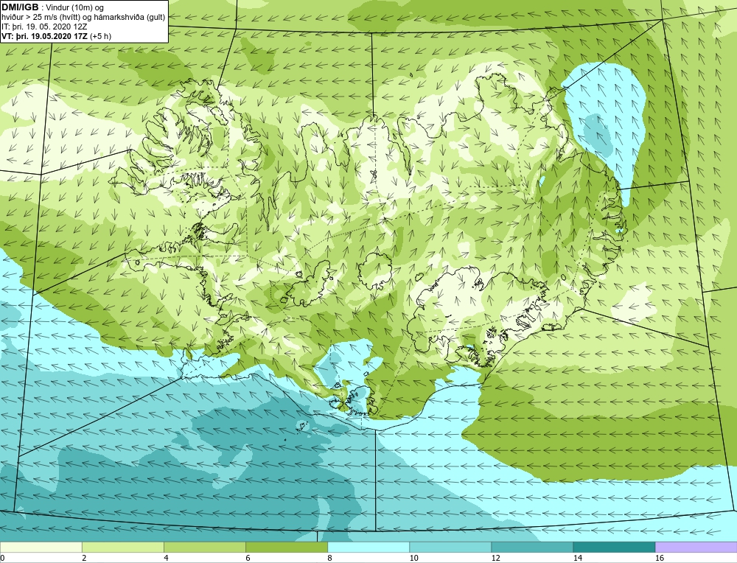Click the 14–16 m/s legend color swatch
The height and width of the screenshot is (563, 737).
[613, 547]
